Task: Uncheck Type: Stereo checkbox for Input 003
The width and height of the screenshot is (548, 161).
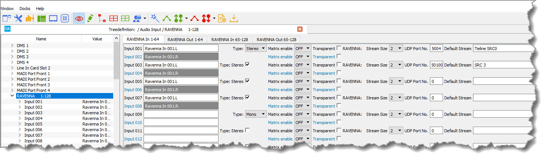Action: [x=247, y=65]
